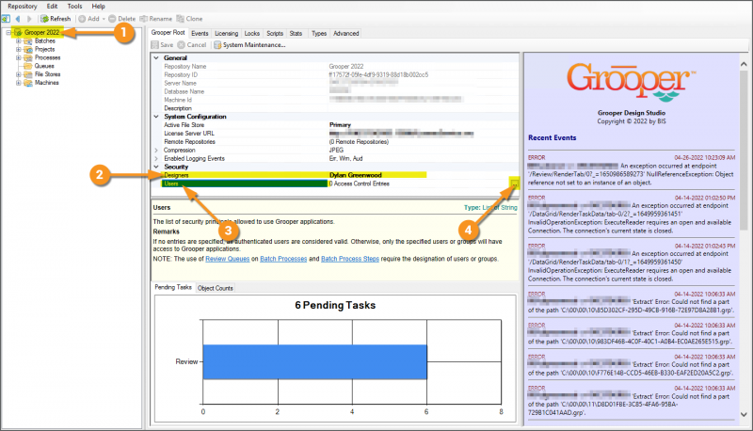Collapse the Security property section
Viewport: 753px width, 431px height.
click(156, 167)
